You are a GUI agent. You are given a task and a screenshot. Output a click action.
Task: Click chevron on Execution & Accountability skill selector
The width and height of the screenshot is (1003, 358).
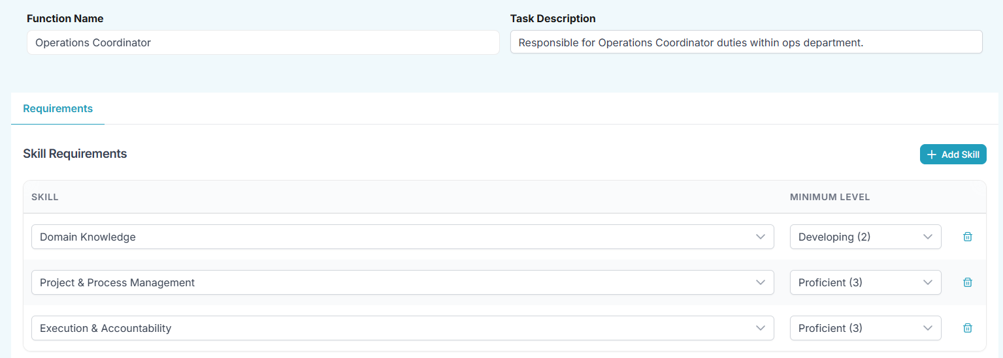tap(760, 328)
